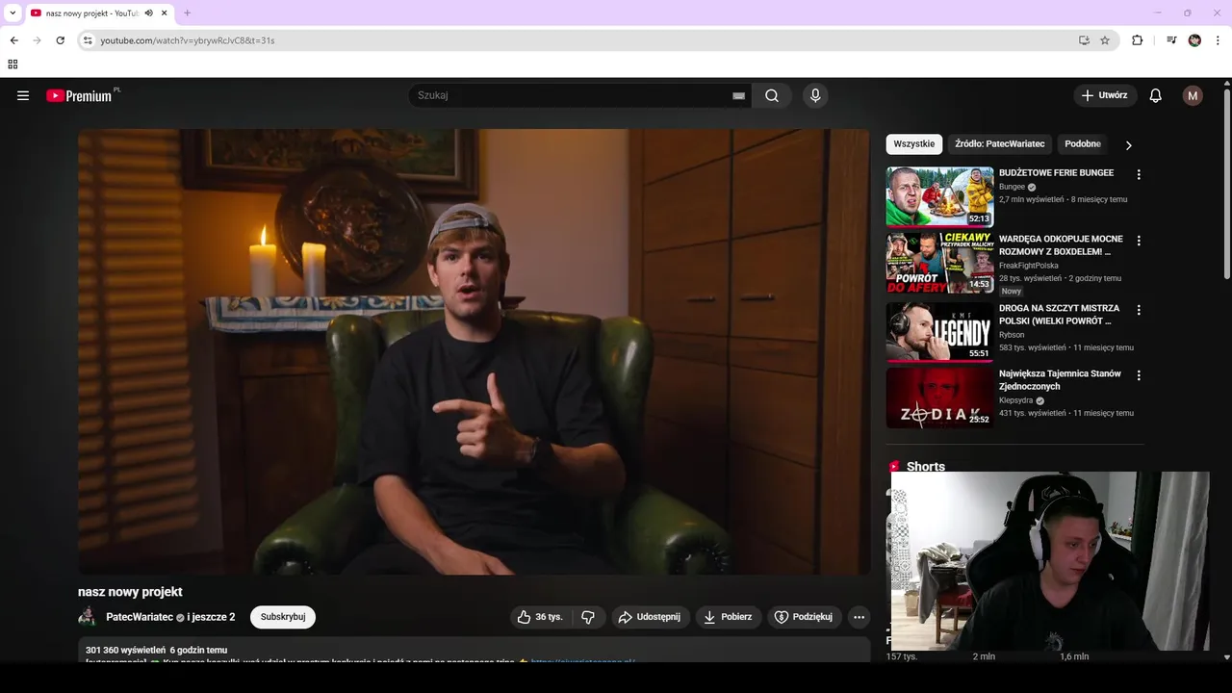Click the Klepsydra channel name
Screen dimensions: 1232x693
(1015, 400)
